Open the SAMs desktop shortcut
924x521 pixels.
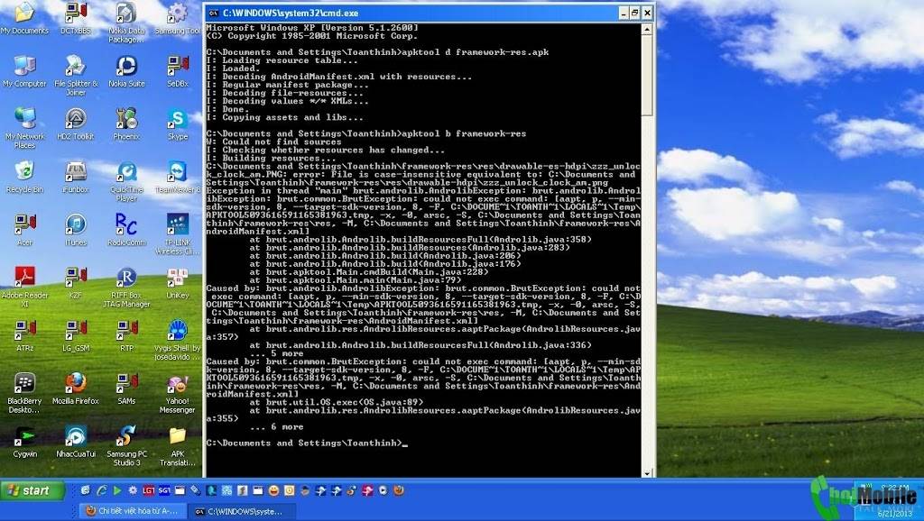[x=126, y=389]
